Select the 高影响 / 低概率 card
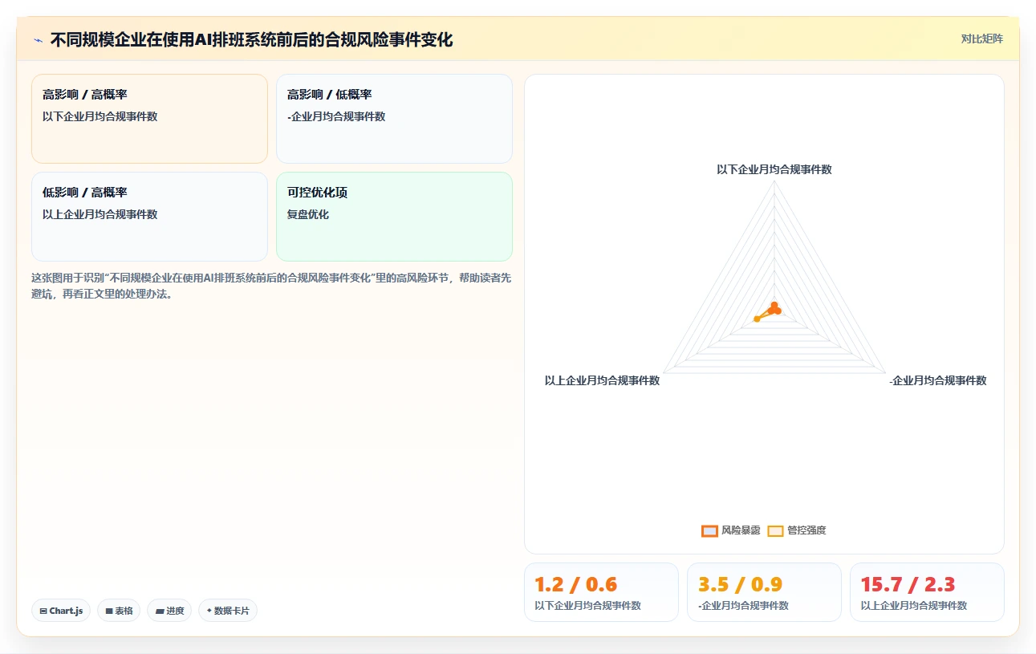1036x654 pixels. (x=394, y=119)
